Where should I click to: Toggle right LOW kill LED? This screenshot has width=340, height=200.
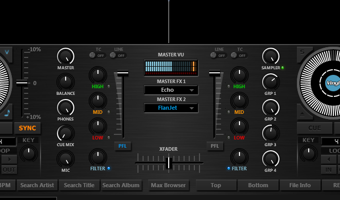tap(229, 137)
